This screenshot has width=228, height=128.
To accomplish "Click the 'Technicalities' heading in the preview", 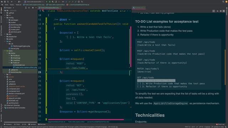I will click(x=150, y=115).
